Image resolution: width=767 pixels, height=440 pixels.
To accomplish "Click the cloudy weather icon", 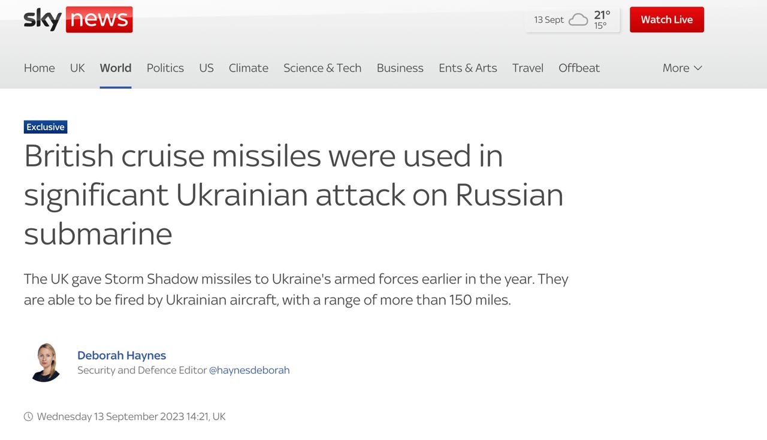I will [x=578, y=20].
